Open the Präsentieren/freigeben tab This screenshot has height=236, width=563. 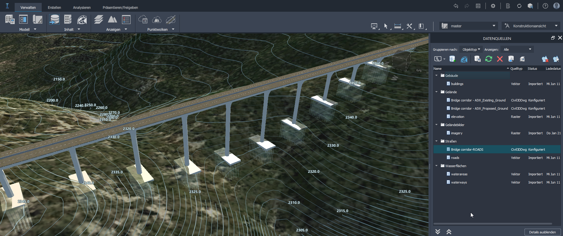120,7
